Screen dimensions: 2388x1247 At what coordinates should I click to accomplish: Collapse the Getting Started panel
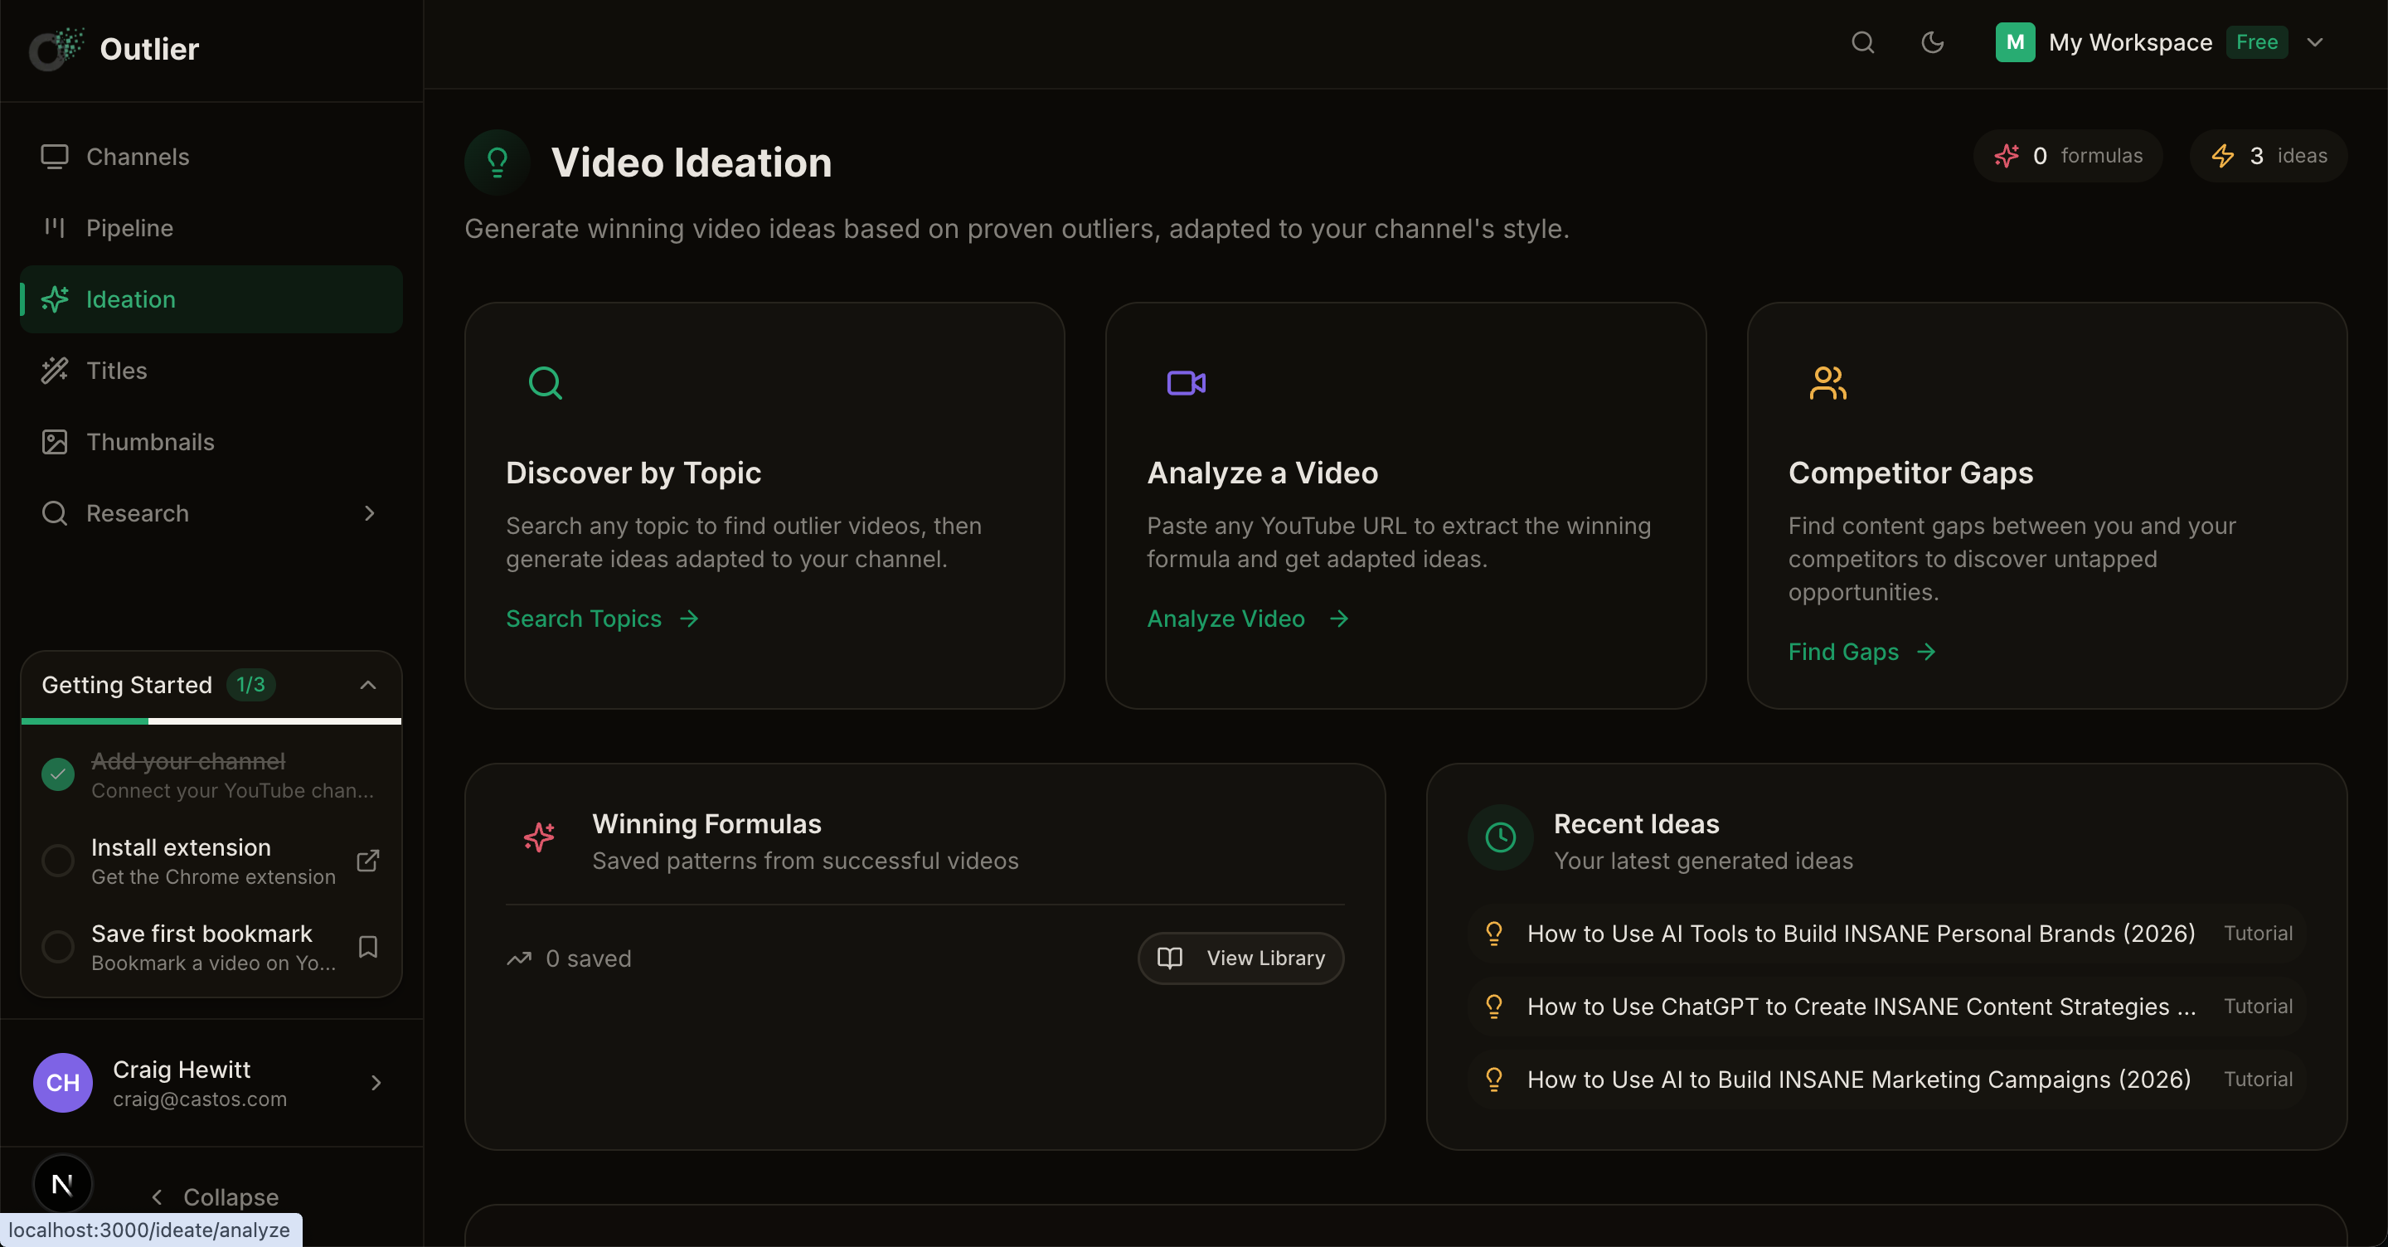368,686
